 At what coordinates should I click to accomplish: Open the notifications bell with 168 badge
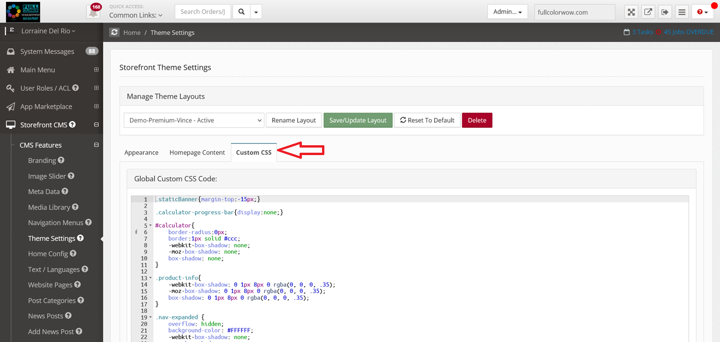pyautogui.click(x=93, y=12)
